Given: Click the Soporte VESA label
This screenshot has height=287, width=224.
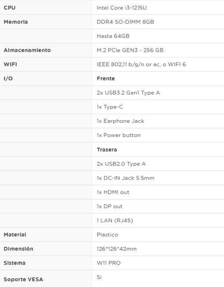Looking at the screenshot, I should pos(23,280).
